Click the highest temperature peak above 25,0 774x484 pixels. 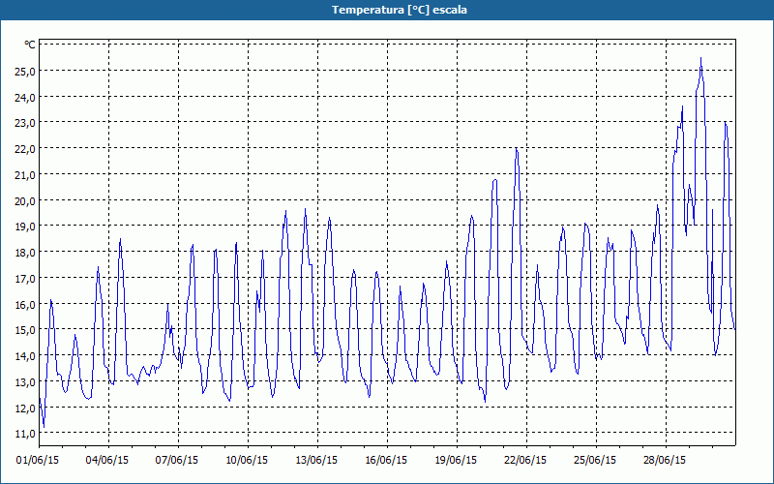click(700, 59)
